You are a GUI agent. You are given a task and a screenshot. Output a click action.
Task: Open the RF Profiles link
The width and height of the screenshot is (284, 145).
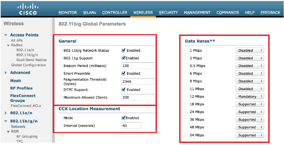point(21,88)
